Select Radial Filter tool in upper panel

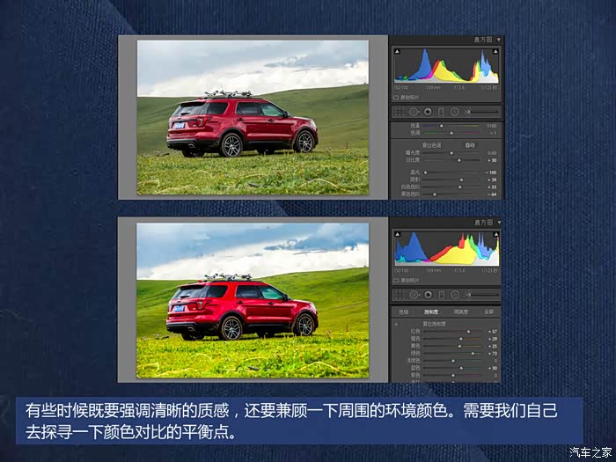pos(455,112)
